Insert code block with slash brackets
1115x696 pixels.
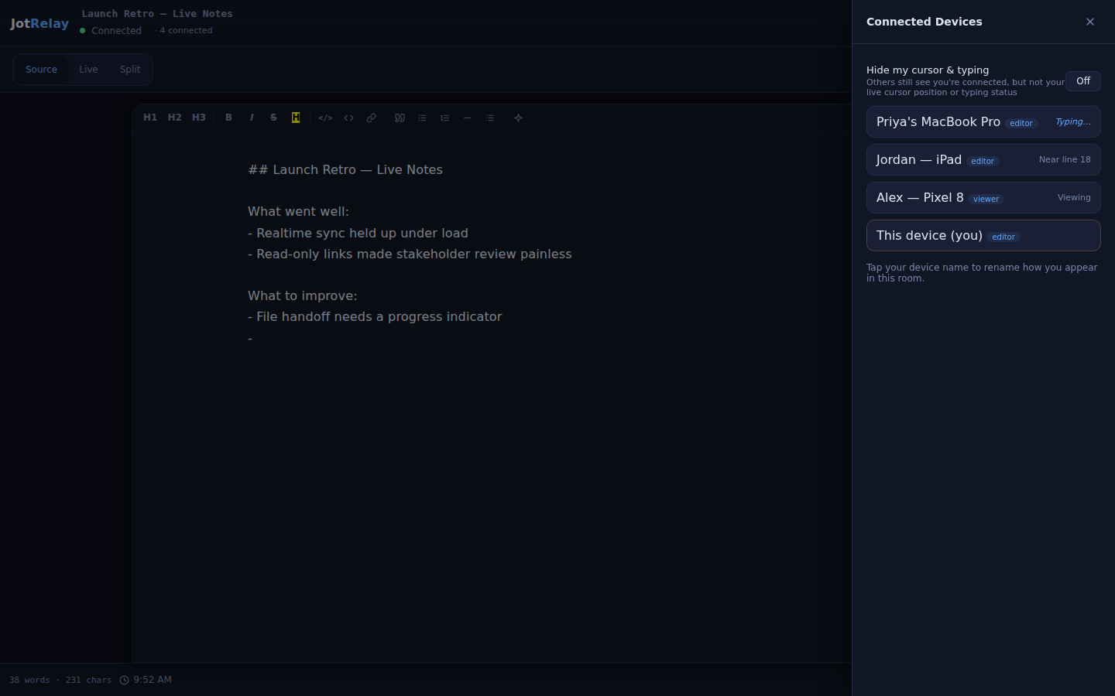pos(325,118)
